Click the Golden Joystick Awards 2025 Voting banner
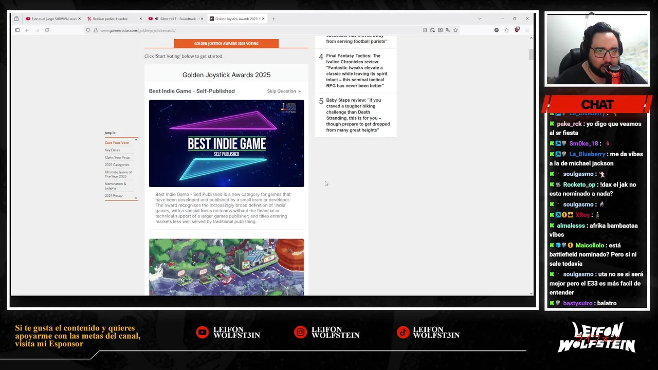 tap(226, 44)
